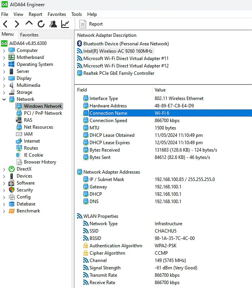Open PCI / PnP Network item
Viewport: 252px width, 288px height.
39,113
